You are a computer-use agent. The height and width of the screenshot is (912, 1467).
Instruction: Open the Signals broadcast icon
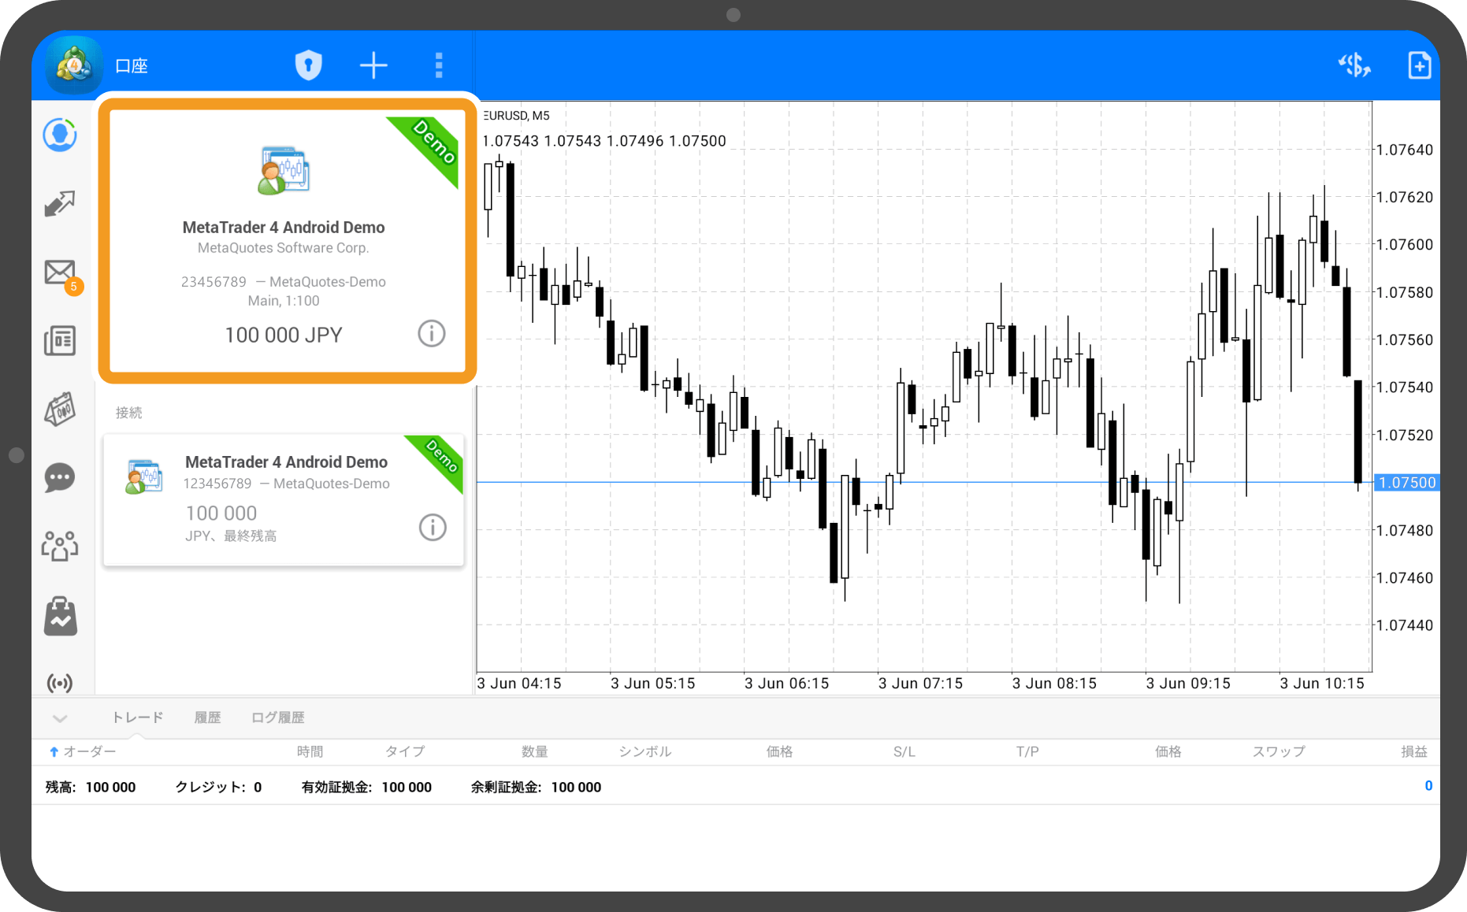coord(60,682)
